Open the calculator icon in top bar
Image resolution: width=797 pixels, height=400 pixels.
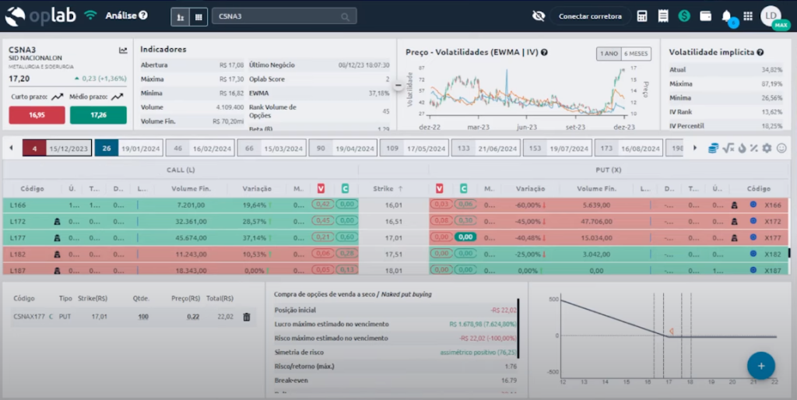tap(642, 16)
